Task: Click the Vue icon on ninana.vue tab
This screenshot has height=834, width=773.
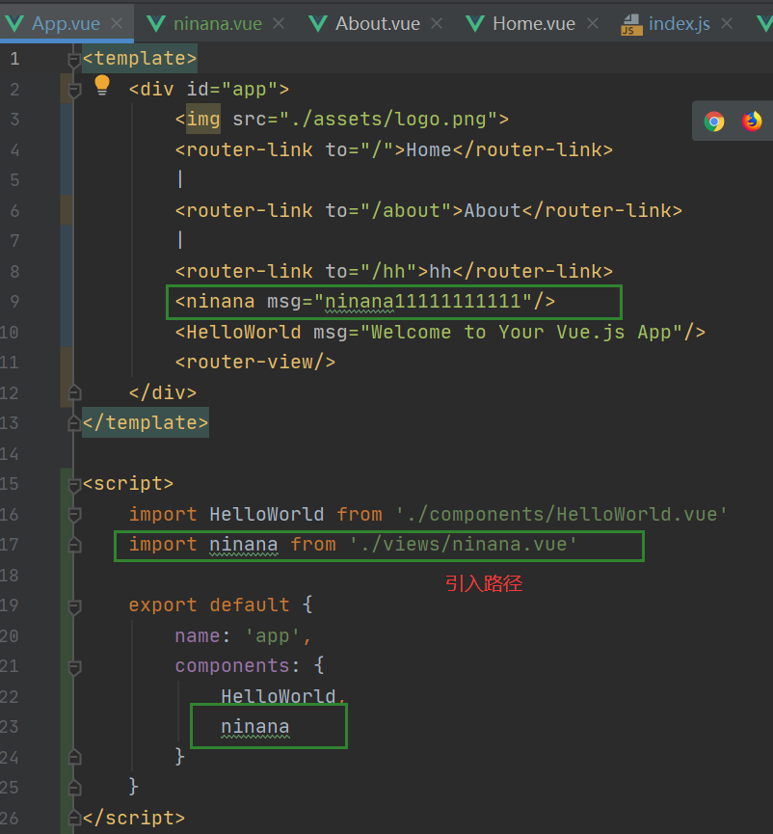Action: 156,23
